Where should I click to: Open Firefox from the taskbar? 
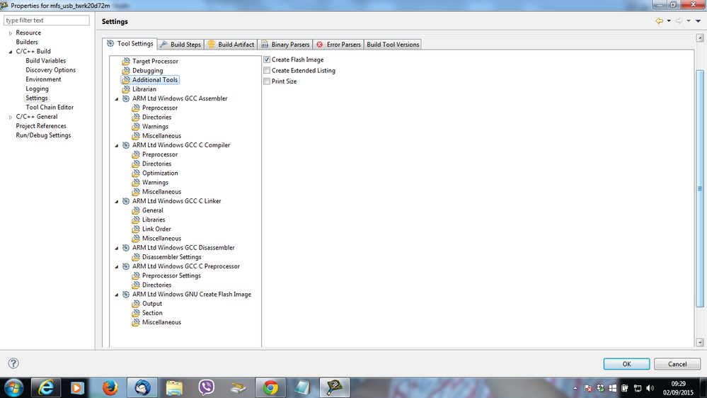[x=110, y=387]
